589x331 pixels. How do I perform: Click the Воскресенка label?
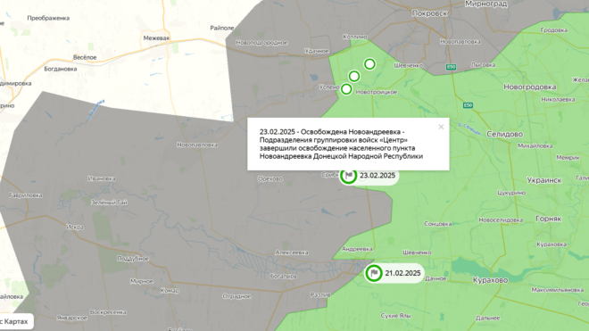pyautogui.click(x=108, y=312)
